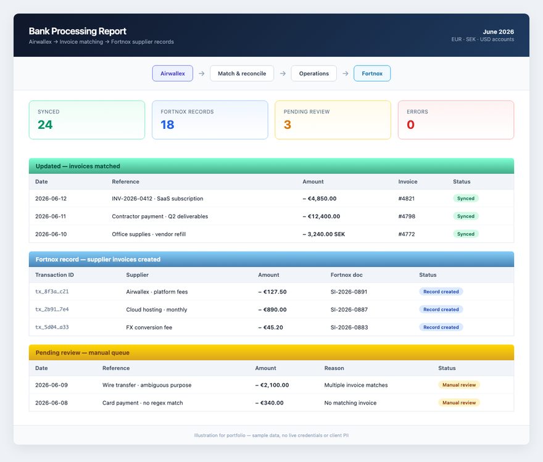Open Fortnox doc SI-2026-0883

pos(349,328)
